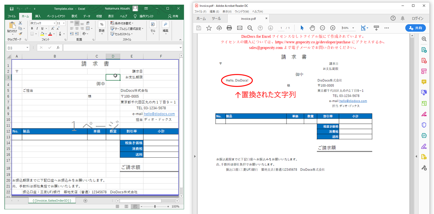434x214 pixels.
Task: Print the PDF using the printer icon
Action: click(x=229, y=28)
